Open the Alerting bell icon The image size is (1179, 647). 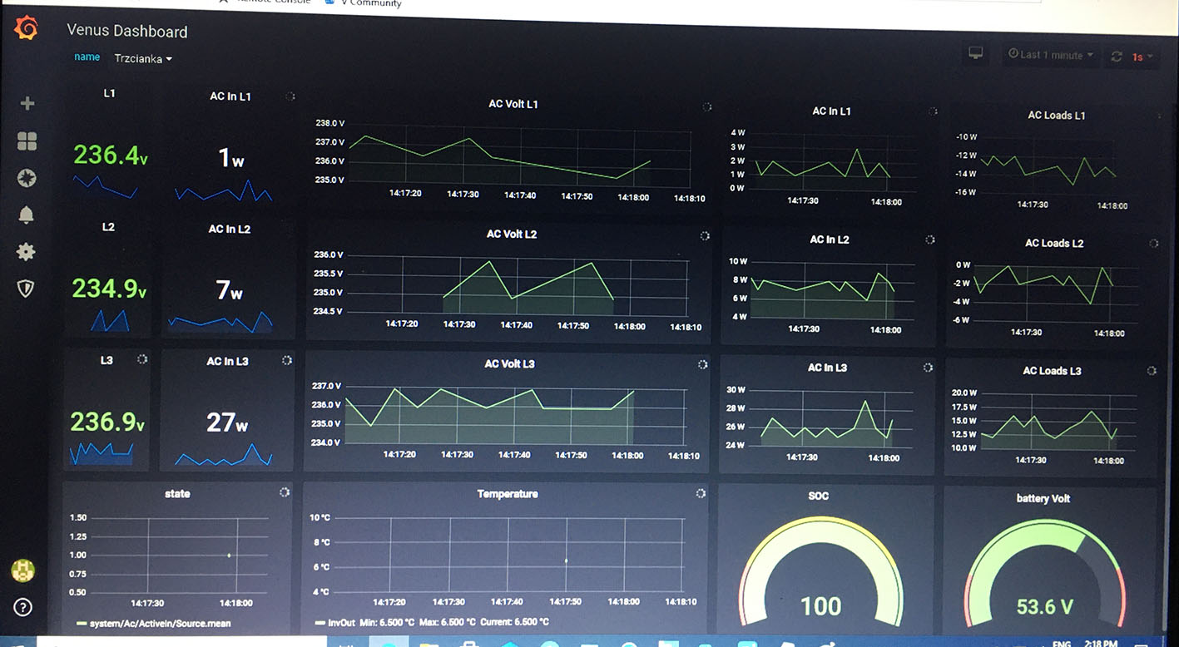click(27, 215)
